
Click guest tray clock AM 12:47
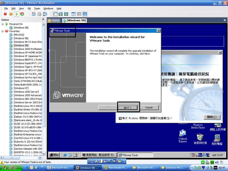click(217, 155)
